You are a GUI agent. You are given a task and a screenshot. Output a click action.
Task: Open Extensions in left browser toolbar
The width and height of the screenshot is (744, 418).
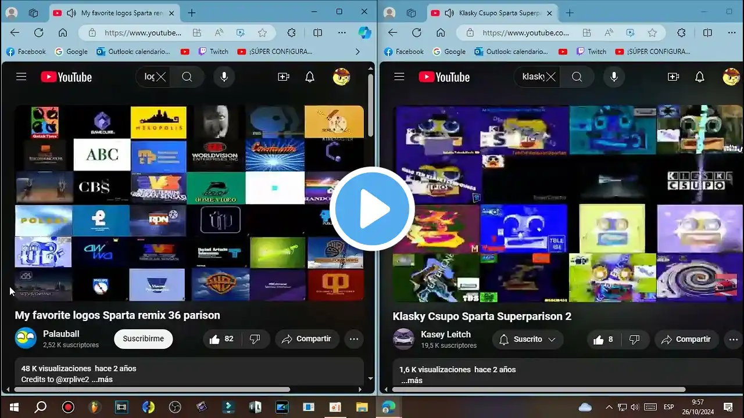point(292,33)
